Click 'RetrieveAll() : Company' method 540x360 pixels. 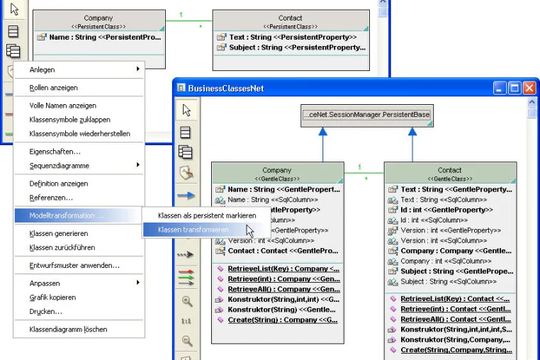tap(283, 289)
